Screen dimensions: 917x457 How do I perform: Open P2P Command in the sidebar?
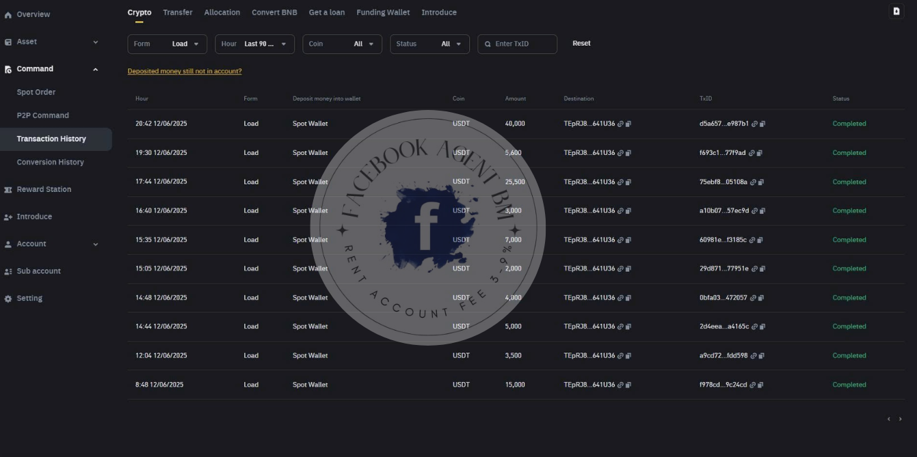tap(42, 115)
